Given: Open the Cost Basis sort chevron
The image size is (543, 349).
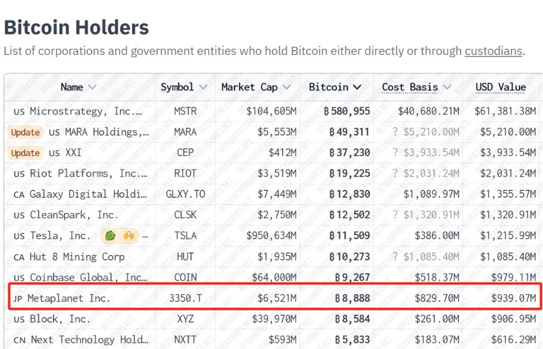Looking at the screenshot, I should (447, 87).
